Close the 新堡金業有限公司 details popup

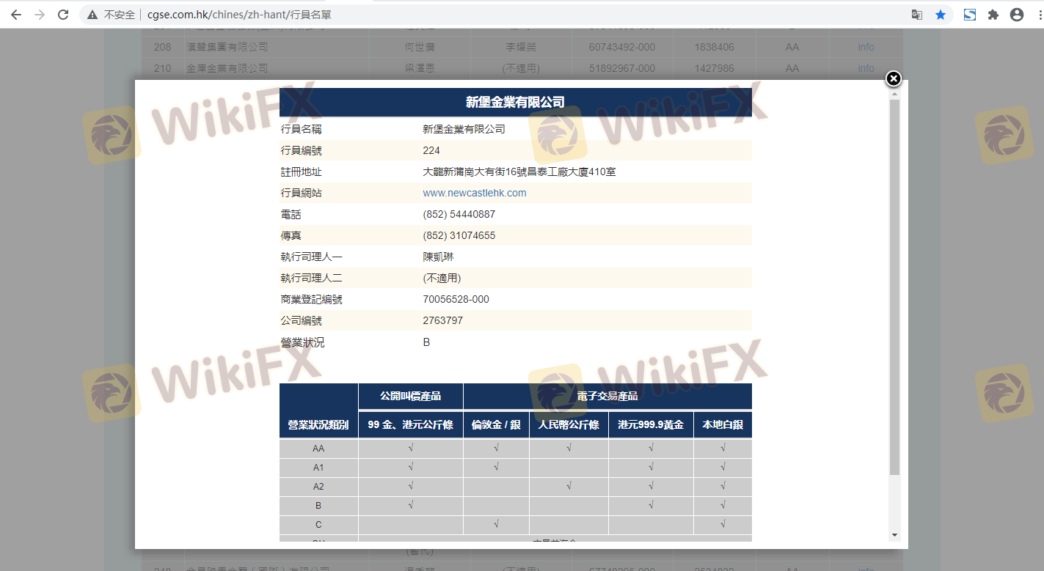(893, 78)
